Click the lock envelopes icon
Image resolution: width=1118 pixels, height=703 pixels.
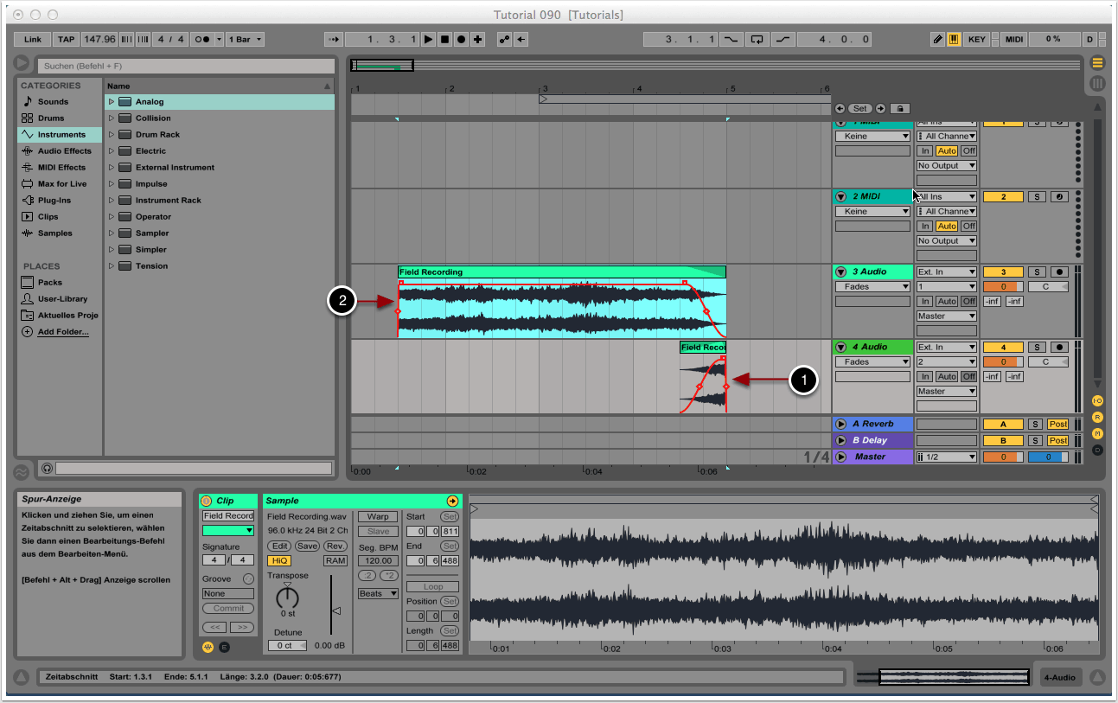(899, 109)
